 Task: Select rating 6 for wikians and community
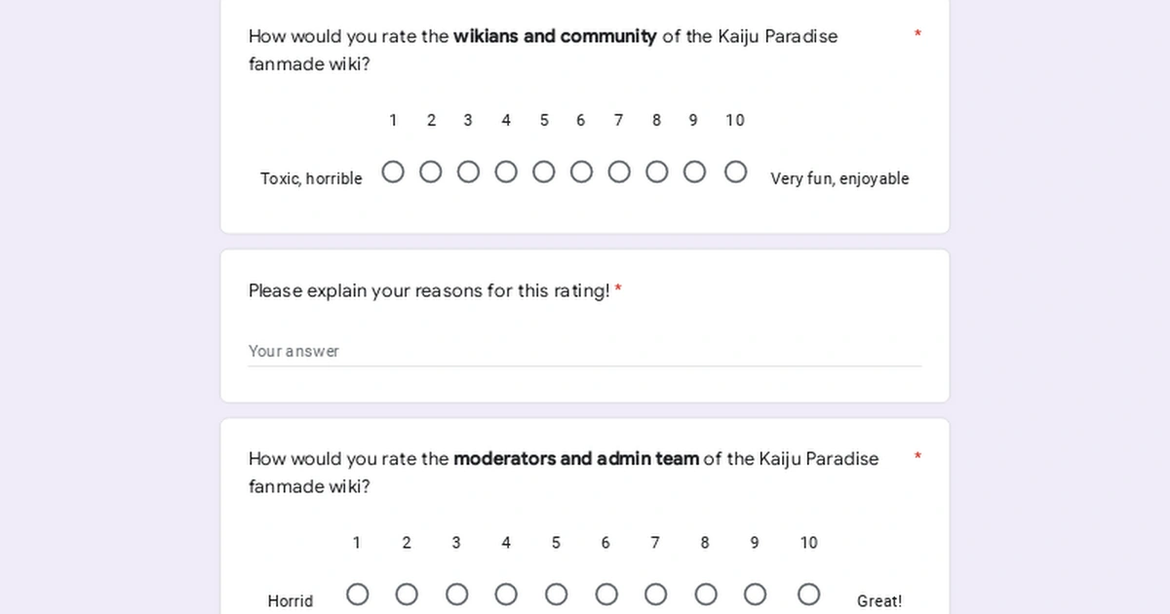click(581, 172)
